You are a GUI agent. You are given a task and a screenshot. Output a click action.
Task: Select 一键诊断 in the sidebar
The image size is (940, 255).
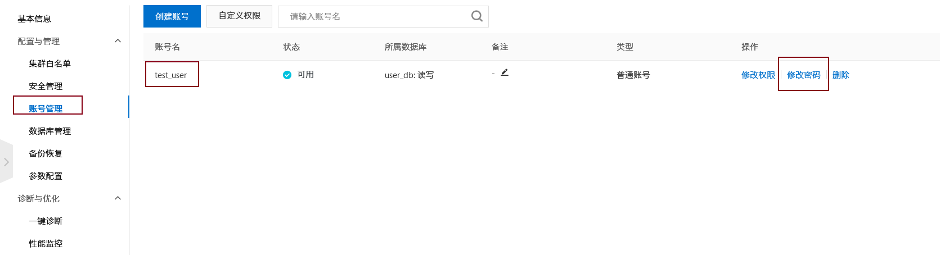tap(46, 221)
